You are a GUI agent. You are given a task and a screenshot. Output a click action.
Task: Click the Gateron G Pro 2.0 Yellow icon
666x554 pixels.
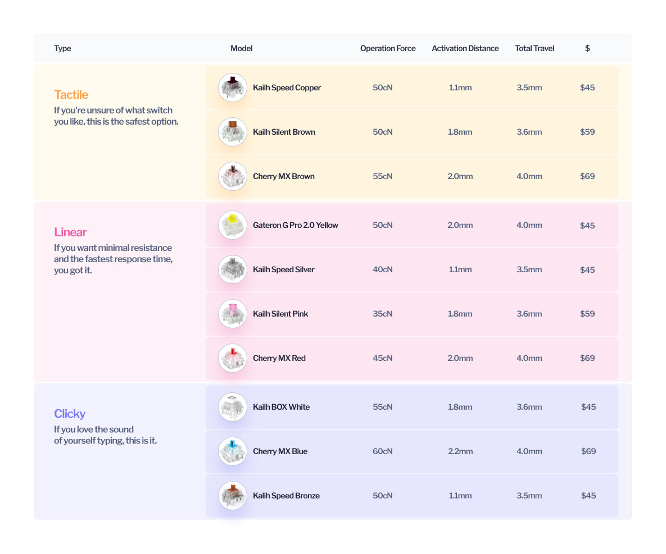pyautogui.click(x=232, y=225)
